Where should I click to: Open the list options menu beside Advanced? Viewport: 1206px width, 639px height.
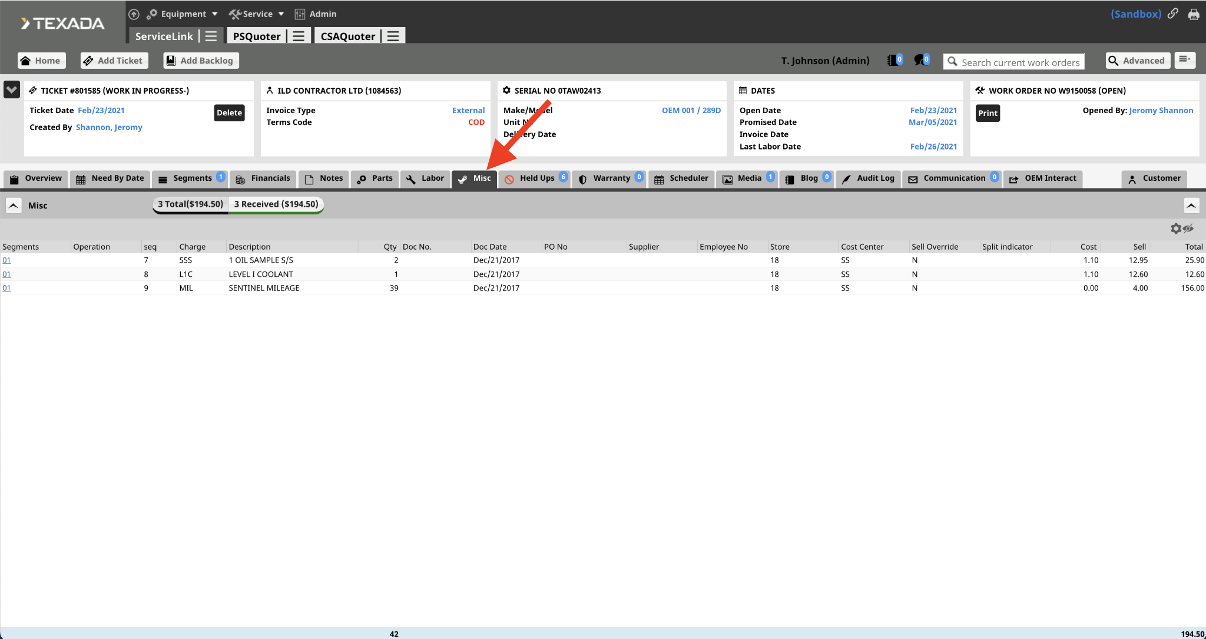coord(1185,60)
